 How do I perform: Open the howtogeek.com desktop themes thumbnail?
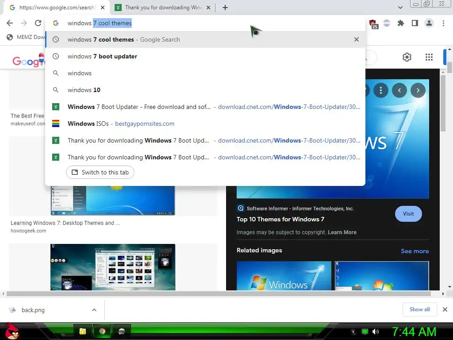coord(113,201)
